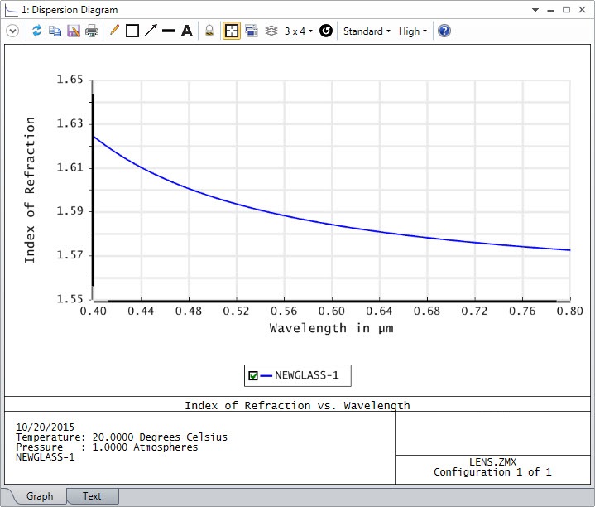Screen dimensions: 595x507
Task: Click the Update refresh icon
Action: pos(36,31)
